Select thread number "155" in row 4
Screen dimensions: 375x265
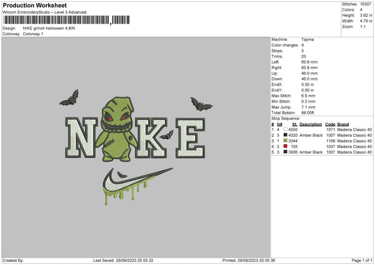click(294, 147)
